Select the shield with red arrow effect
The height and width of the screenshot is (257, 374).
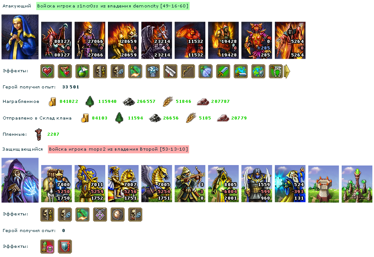pyautogui.click(x=65, y=246)
